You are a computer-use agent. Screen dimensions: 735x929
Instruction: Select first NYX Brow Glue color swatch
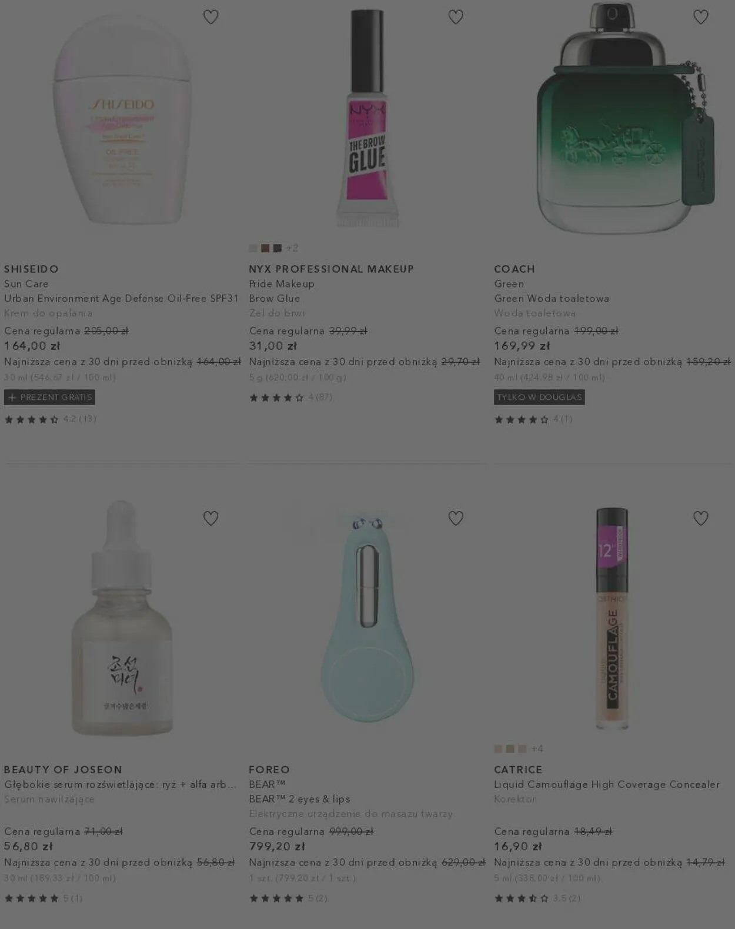click(x=253, y=248)
